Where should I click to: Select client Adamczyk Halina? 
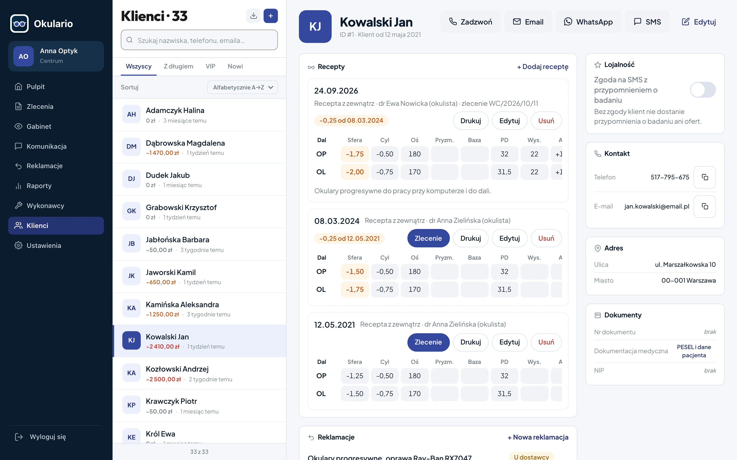click(200, 115)
